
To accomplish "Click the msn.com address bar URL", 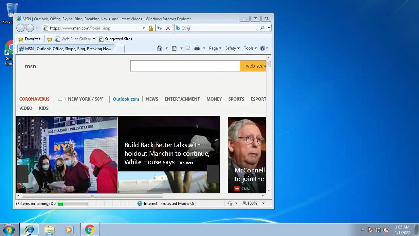I will click(80, 28).
